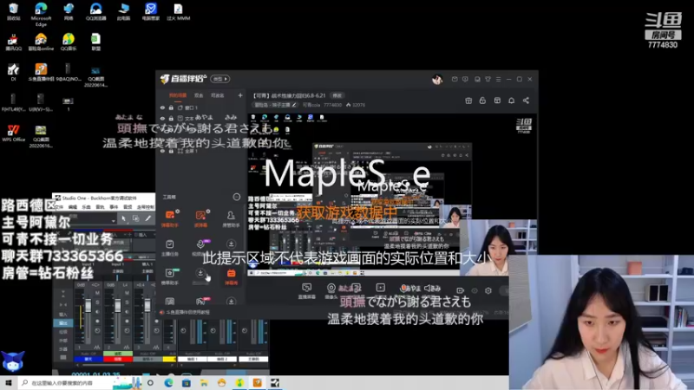Edit the 冒险岛 category pill
The width and height of the screenshot is (694, 390).
(x=275, y=105)
